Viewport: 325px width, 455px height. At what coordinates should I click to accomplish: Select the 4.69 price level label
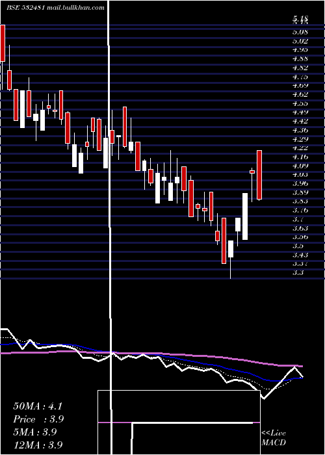pos(300,85)
